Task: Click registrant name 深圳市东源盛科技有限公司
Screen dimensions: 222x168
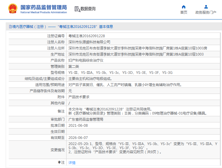Action: point(89,42)
